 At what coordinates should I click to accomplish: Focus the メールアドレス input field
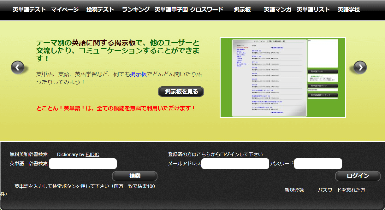[x=235, y=164]
